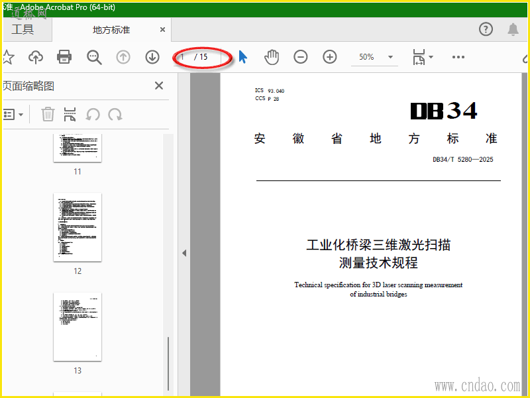Click the title 工业化桥梁三维激光扫描
The image size is (530, 398).
(x=378, y=245)
